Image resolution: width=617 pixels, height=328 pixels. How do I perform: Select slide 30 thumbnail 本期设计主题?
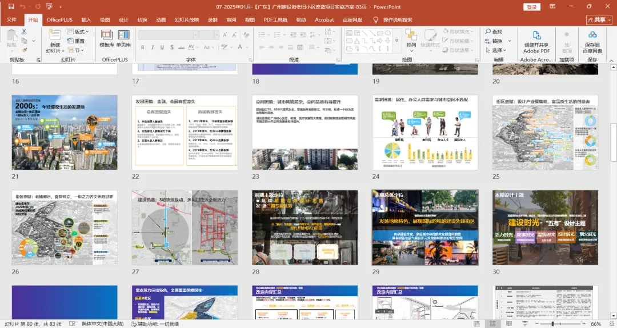(545, 227)
